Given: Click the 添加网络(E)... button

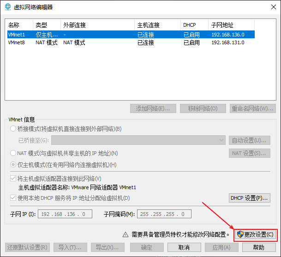Looking at the screenshot, I should [153, 108].
